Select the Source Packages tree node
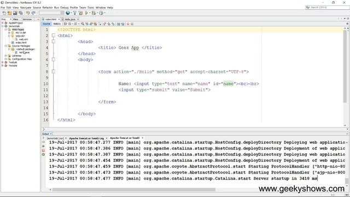350x197 pixels. [21, 46]
